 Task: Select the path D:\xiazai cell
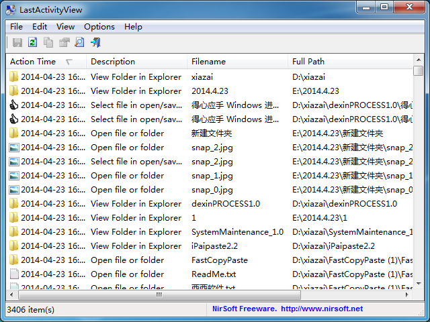pyautogui.click(x=309, y=77)
